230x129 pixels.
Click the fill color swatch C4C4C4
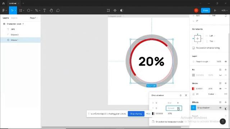[193, 75]
